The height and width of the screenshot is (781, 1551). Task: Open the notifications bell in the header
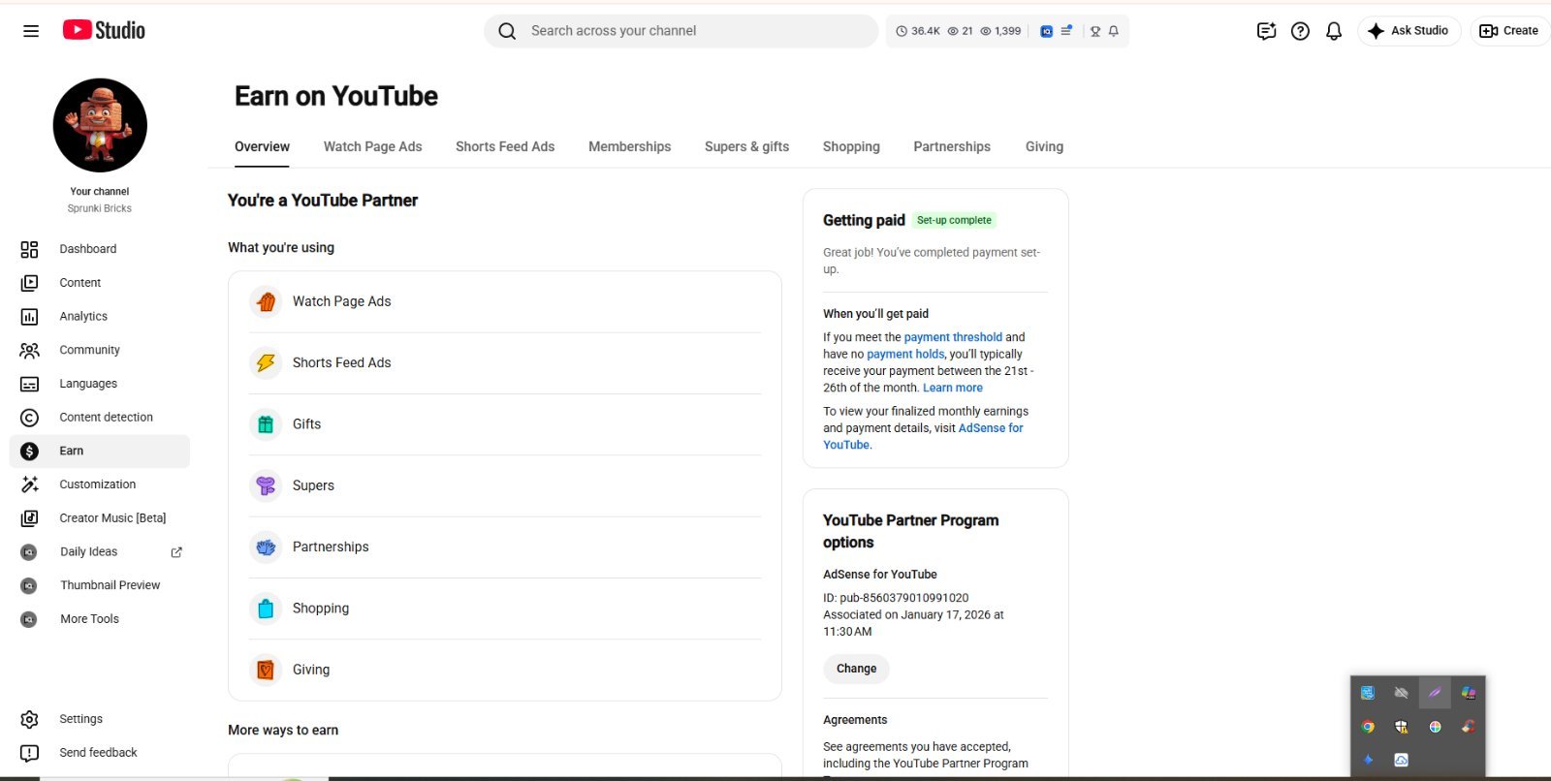[x=1334, y=31]
